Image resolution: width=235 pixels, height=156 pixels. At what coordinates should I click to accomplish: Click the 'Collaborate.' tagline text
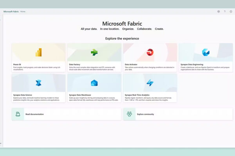(x=145, y=29)
